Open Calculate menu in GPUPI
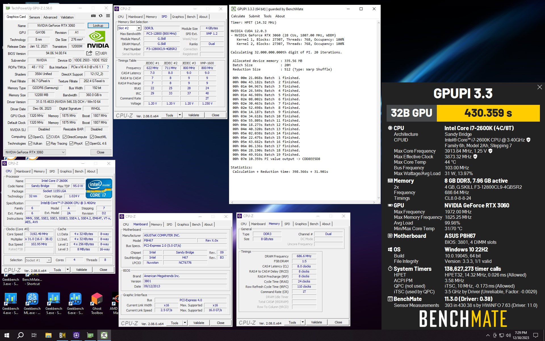The image size is (545, 341). coord(238,16)
